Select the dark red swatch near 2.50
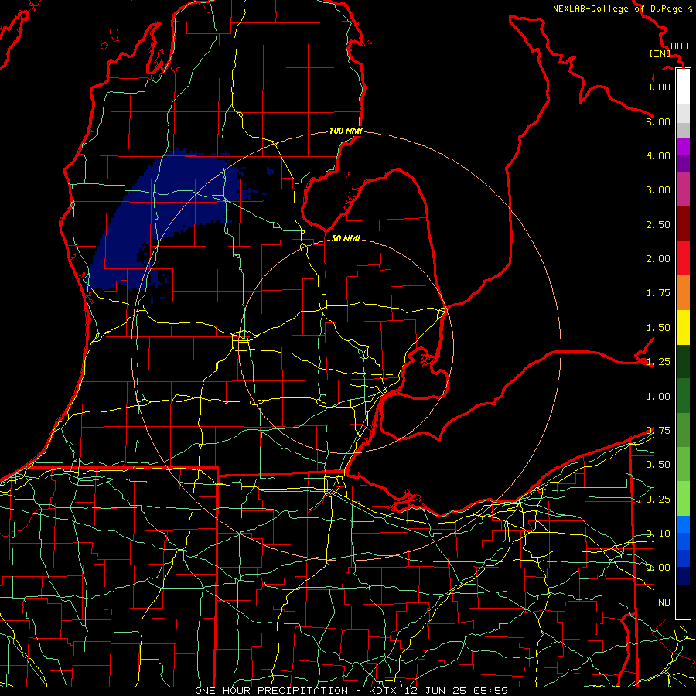 (x=683, y=224)
